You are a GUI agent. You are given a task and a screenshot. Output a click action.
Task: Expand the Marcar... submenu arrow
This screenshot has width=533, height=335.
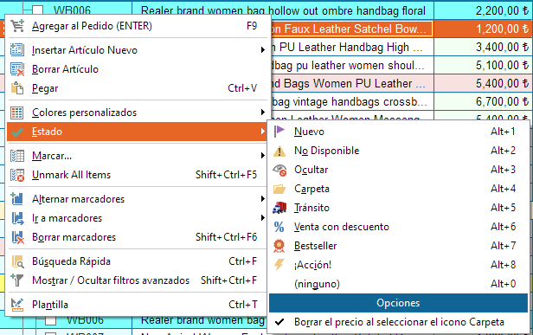pyautogui.click(x=263, y=156)
